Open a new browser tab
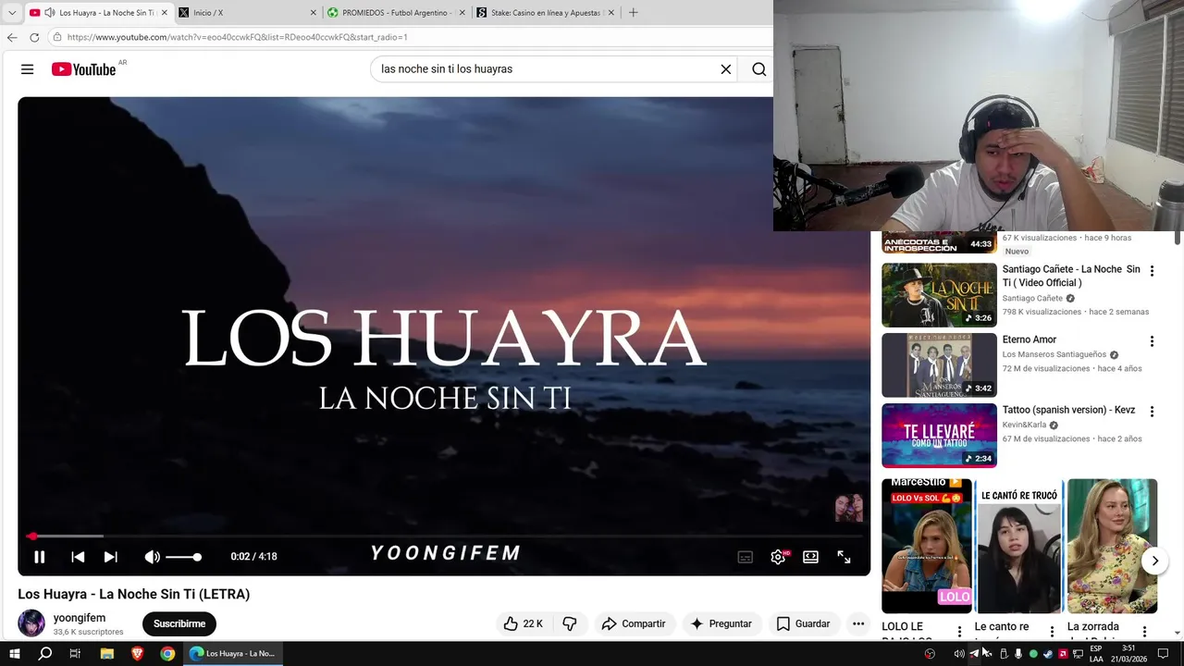1184x666 pixels. (633, 13)
